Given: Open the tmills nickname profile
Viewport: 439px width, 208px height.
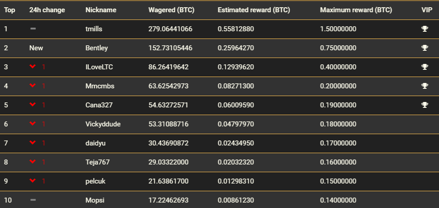Looking at the screenshot, I should point(94,29).
